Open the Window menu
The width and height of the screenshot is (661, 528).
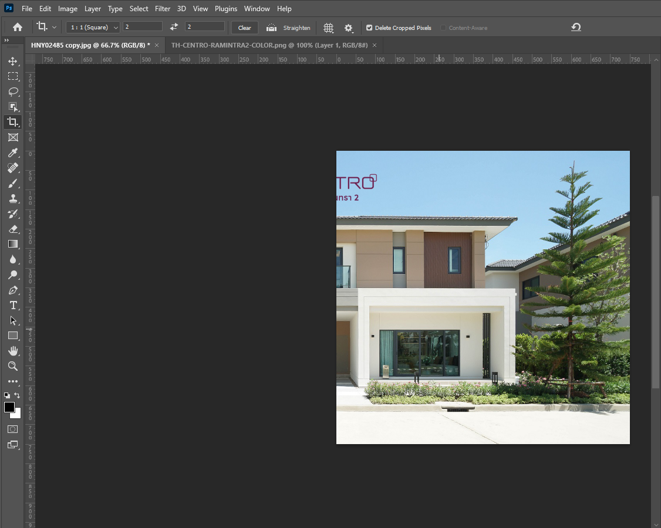click(257, 8)
